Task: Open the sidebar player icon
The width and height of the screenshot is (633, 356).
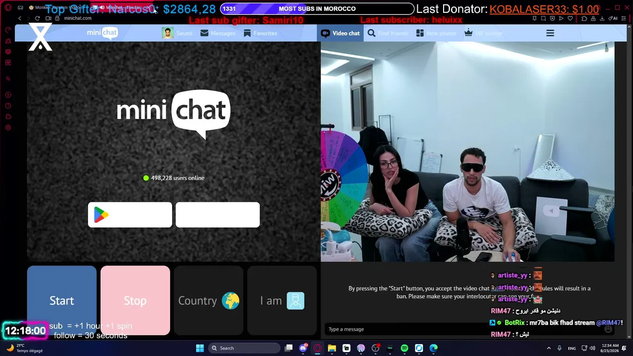Action: 8,95
